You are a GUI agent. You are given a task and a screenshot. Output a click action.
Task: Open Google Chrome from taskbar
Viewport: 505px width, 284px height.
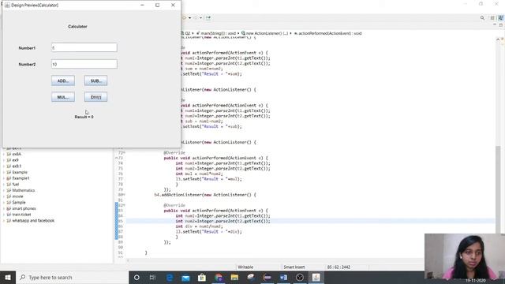click(219, 277)
